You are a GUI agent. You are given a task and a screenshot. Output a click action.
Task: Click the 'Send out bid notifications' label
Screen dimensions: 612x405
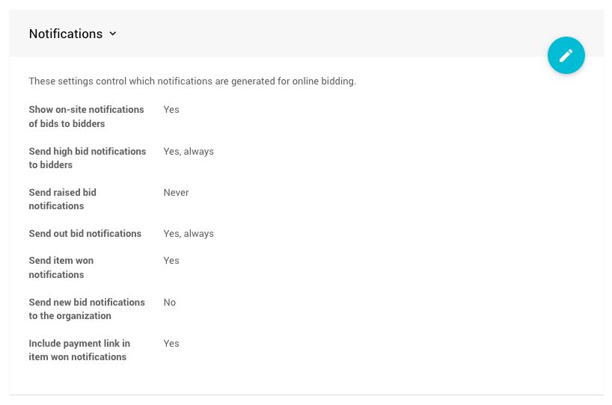click(85, 234)
